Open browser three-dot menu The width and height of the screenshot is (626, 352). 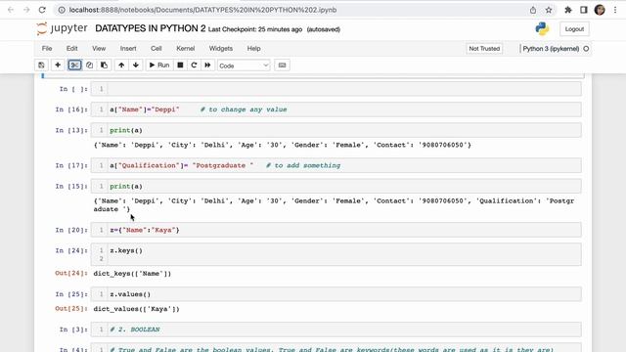tap(615, 10)
